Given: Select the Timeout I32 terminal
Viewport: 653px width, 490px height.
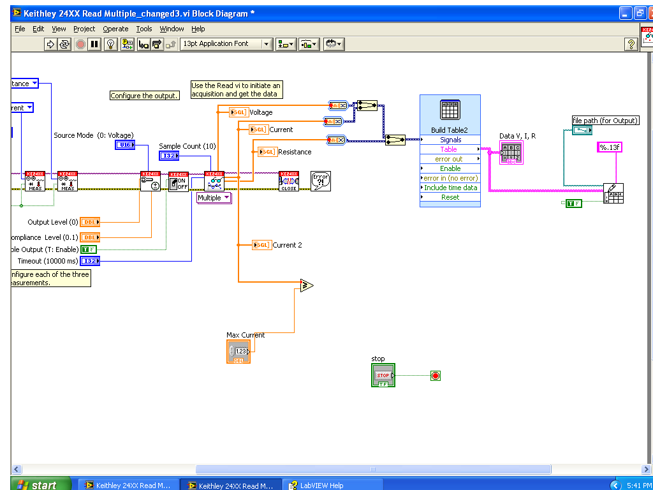Looking at the screenshot, I should (89, 261).
